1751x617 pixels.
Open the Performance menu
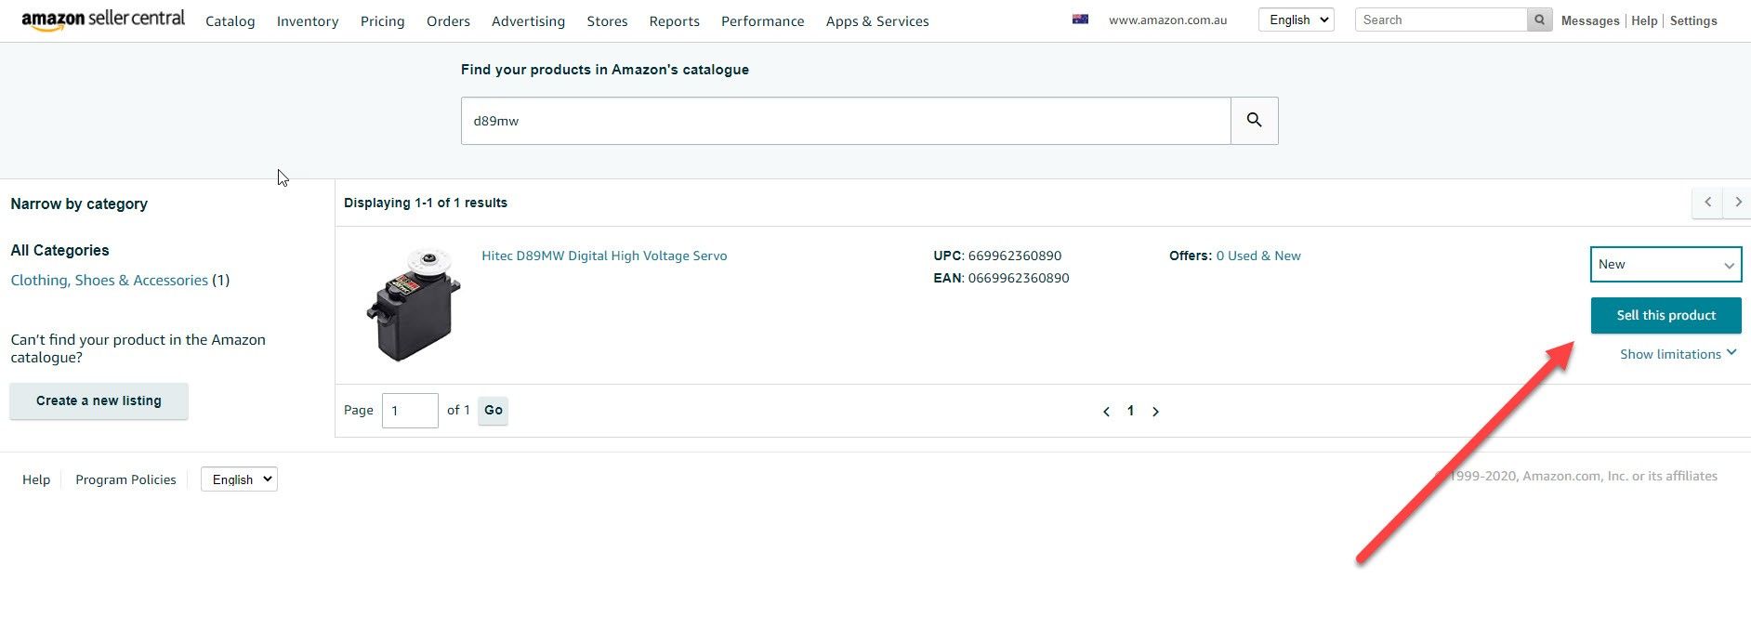tap(763, 20)
